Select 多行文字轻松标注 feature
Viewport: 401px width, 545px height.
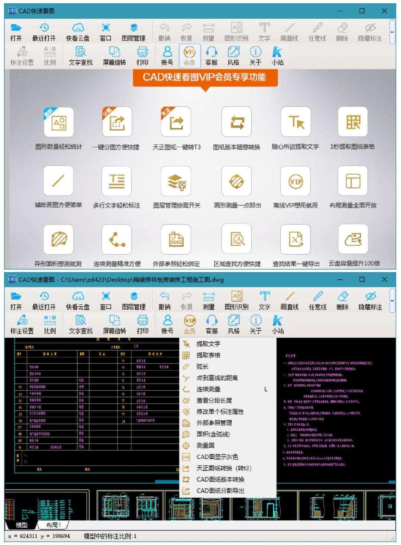(117, 181)
